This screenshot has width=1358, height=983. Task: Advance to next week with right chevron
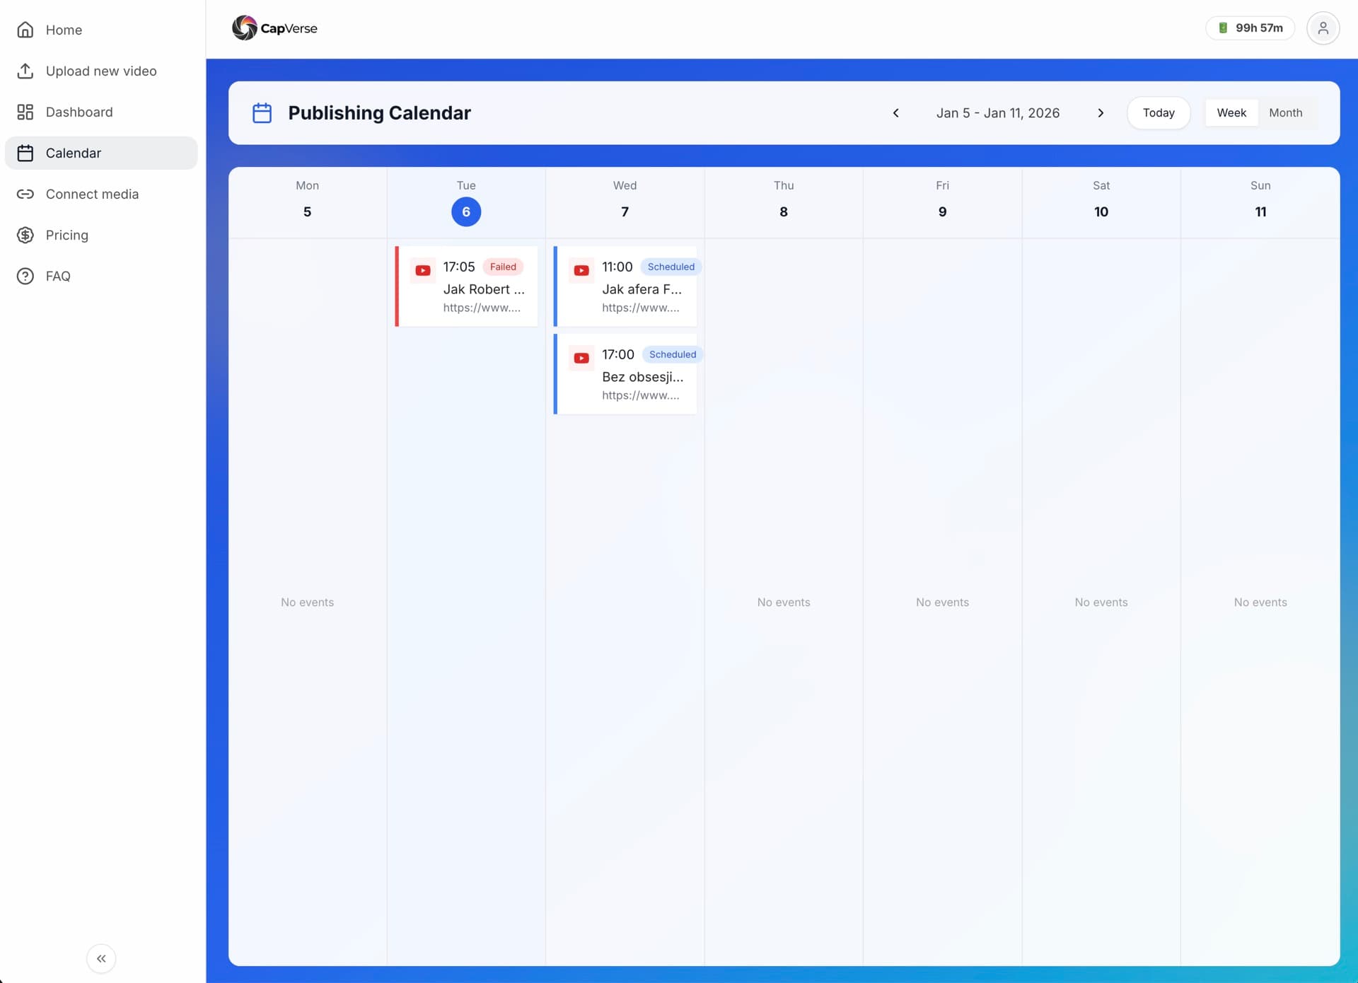[1101, 112]
